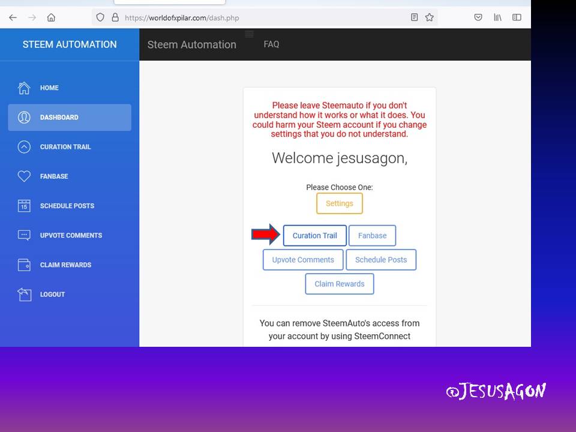
Task: Go to the browser home page icon
Action: click(51, 17)
